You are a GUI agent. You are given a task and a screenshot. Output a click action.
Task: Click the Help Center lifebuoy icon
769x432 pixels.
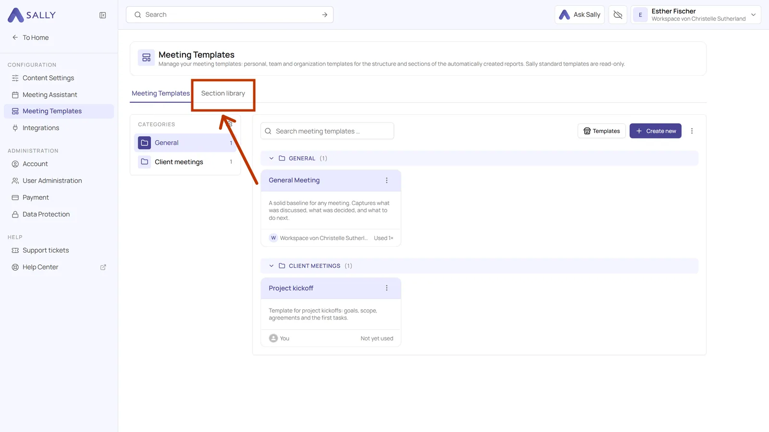click(x=15, y=267)
